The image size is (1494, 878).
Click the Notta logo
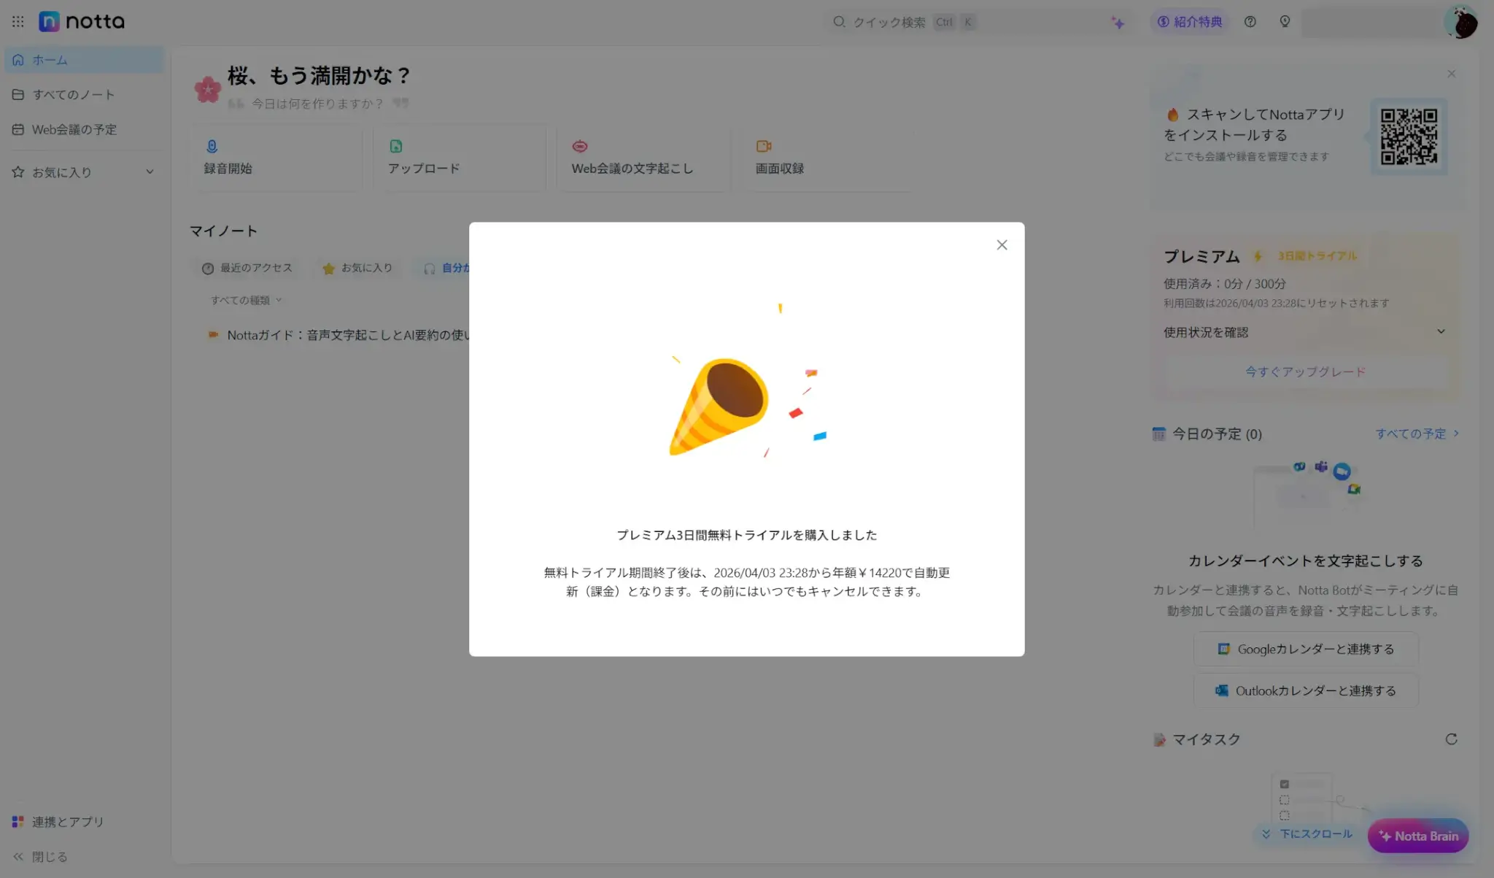[x=82, y=22]
